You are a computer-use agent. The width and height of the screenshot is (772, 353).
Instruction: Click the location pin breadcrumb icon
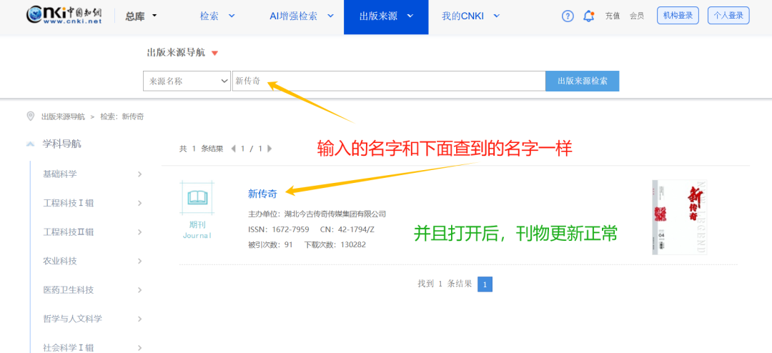[31, 116]
